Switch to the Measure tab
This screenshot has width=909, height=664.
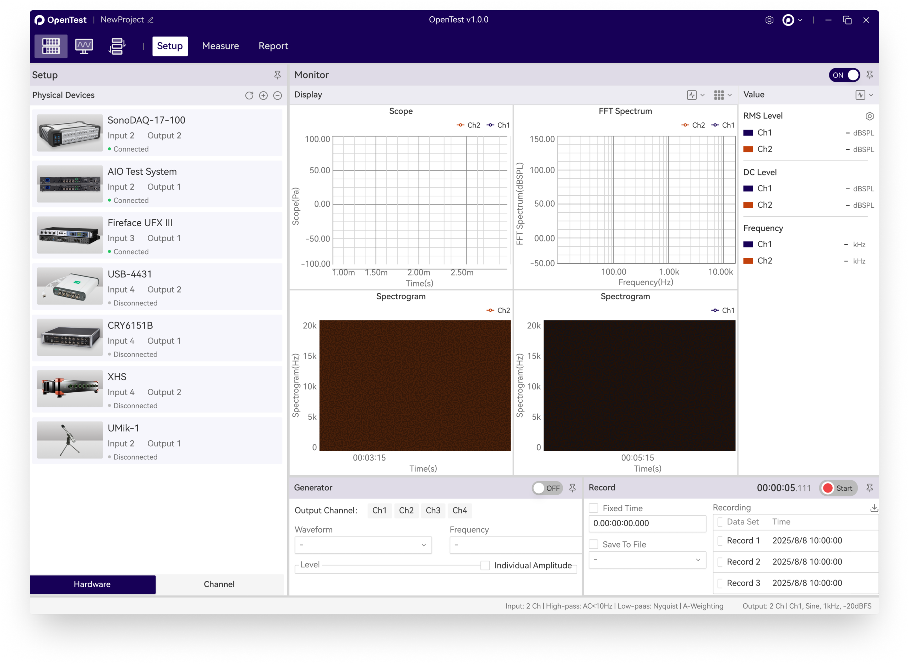220,46
